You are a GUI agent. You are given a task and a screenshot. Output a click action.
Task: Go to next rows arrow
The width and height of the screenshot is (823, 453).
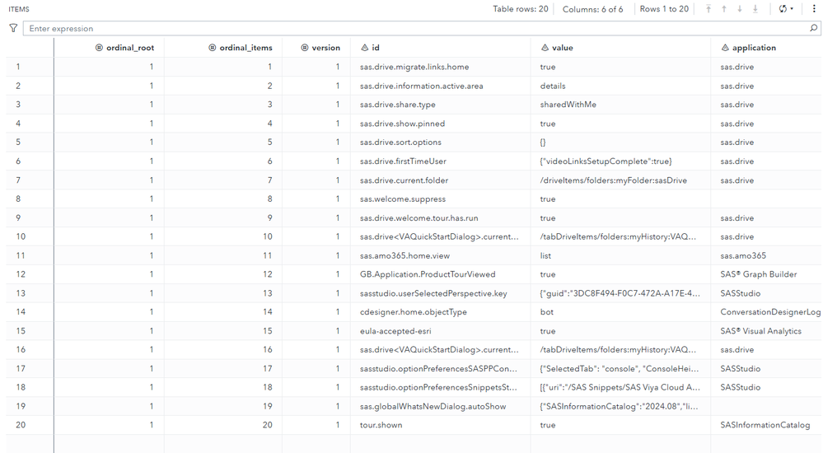(x=740, y=9)
